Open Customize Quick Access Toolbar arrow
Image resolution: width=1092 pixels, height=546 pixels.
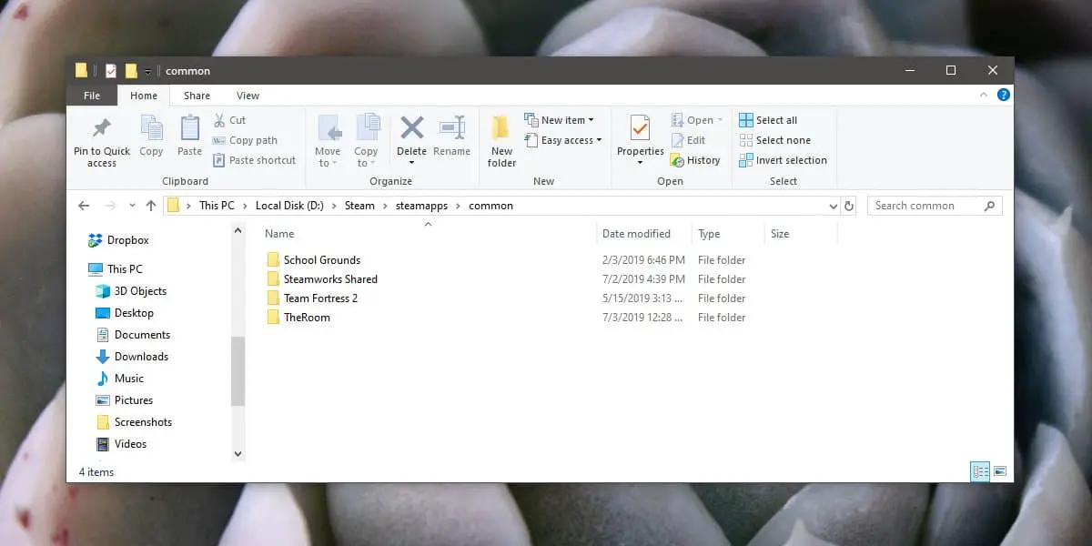pos(147,71)
